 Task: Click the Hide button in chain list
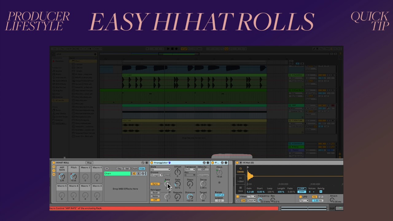pos(142,169)
